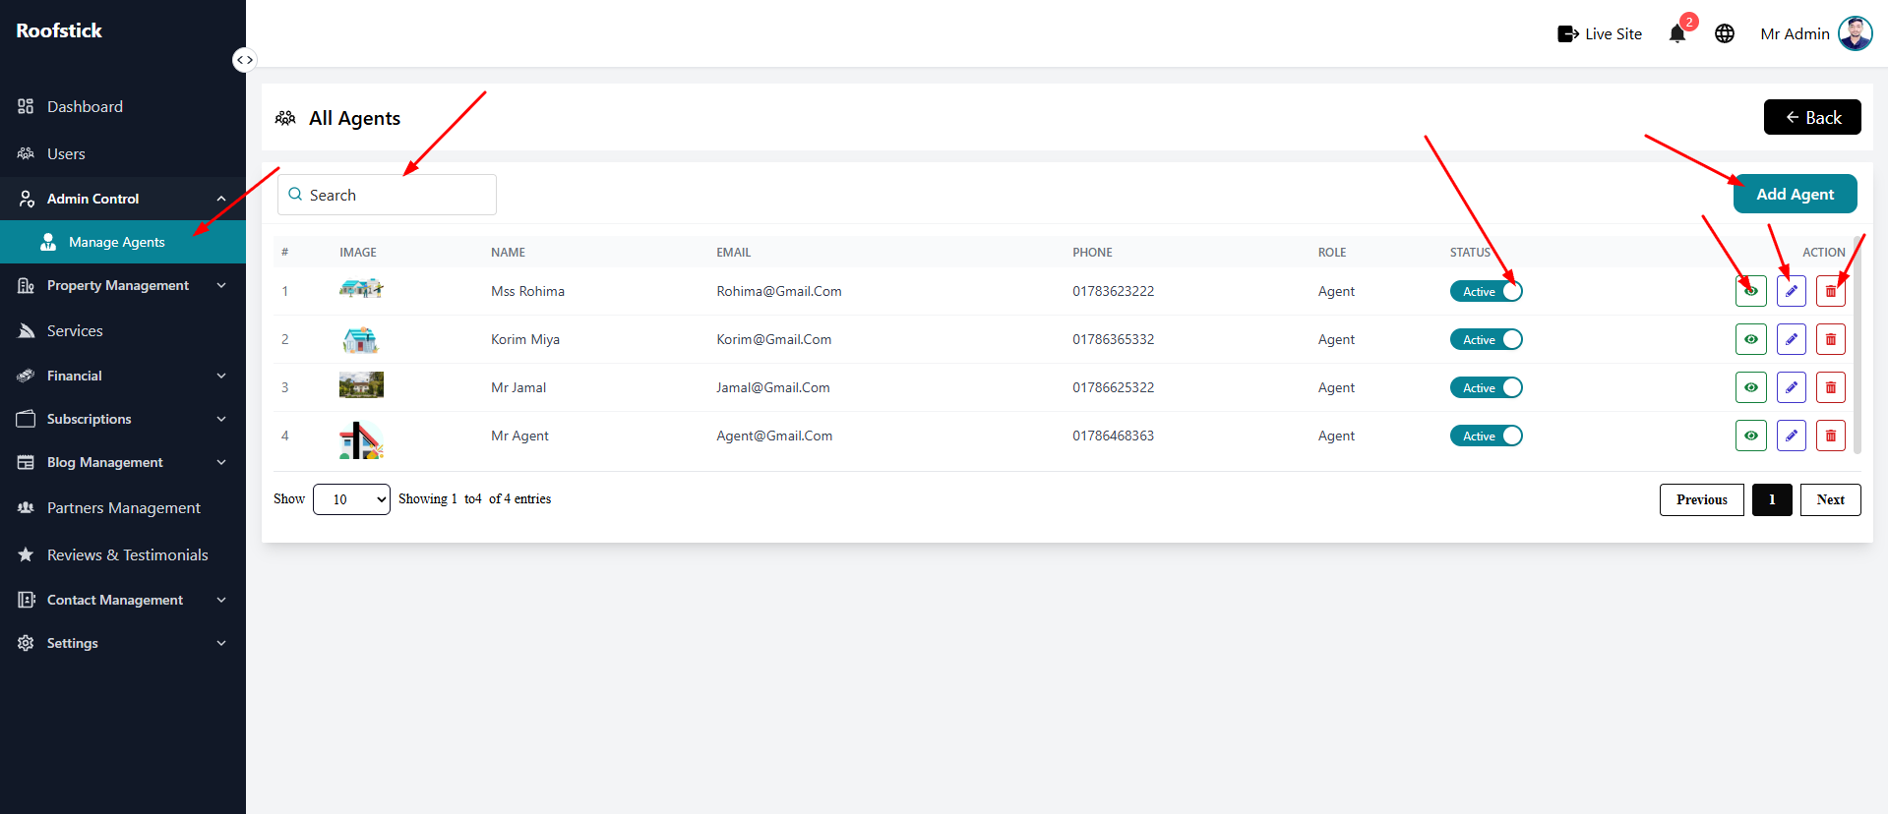Image resolution: width=1888 pixels, height=814 pixels.
Task: Click the sidebar collapse arrows icon
Action: [x=244, y=60]
